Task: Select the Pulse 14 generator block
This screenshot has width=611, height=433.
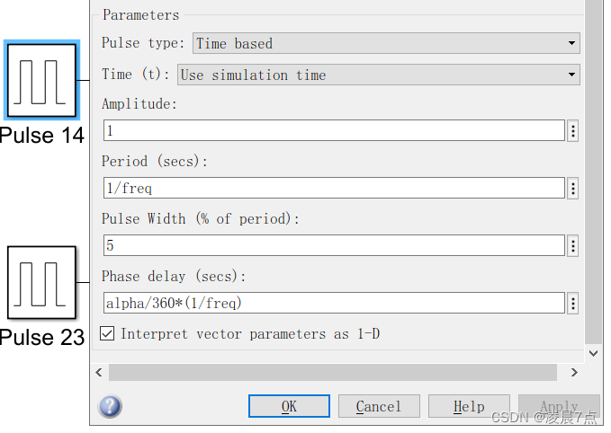Action: pos(43,80)
